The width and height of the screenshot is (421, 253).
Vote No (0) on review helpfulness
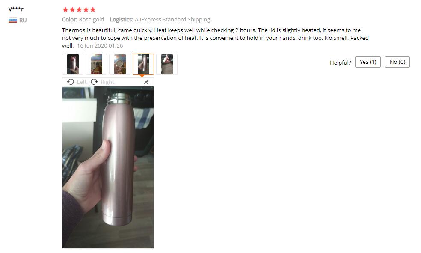coord(397,62)
